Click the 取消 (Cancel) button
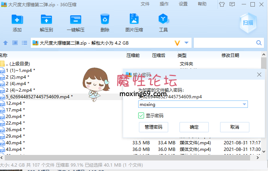The height and width of the screenshot is (171, 268). click(x=235, y=127)
